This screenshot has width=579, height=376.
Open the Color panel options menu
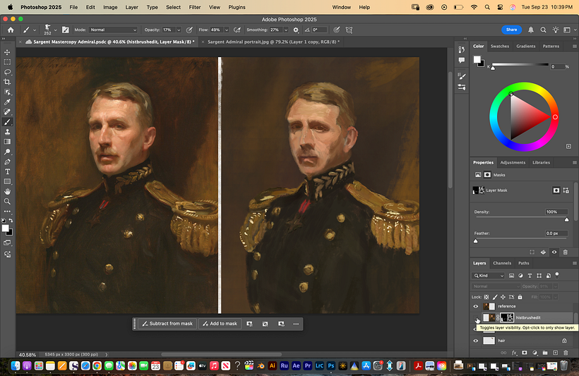(x=574, y=46)
